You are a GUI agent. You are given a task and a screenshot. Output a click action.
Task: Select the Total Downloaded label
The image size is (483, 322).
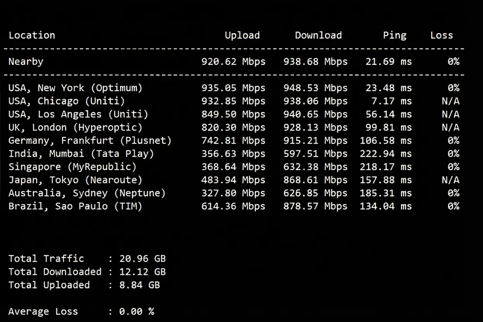(55, 272)
